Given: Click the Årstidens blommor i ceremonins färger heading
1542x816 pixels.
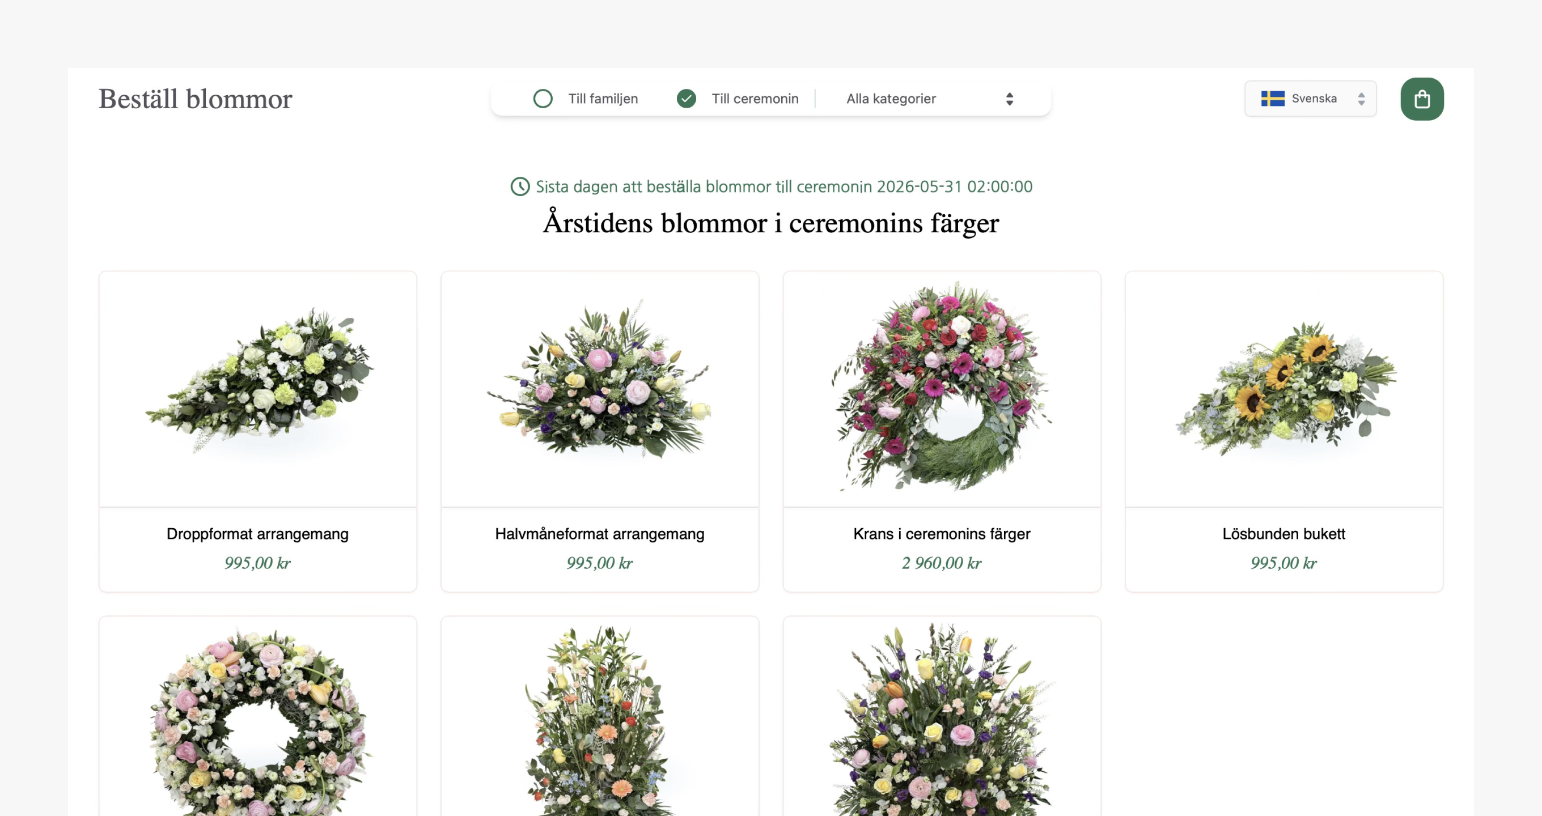Looking at the screenshot, I should pyautogui.click(x=771, y=223).
